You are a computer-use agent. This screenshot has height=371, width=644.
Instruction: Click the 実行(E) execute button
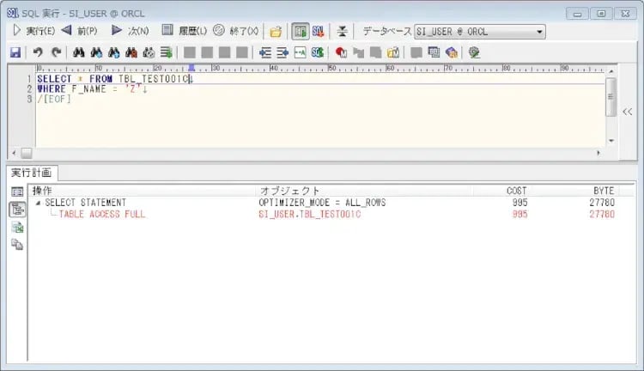point(31,31)
